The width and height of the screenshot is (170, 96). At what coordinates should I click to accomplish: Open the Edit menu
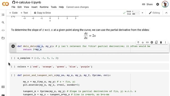pyautogui.click(x=19, y=7)
